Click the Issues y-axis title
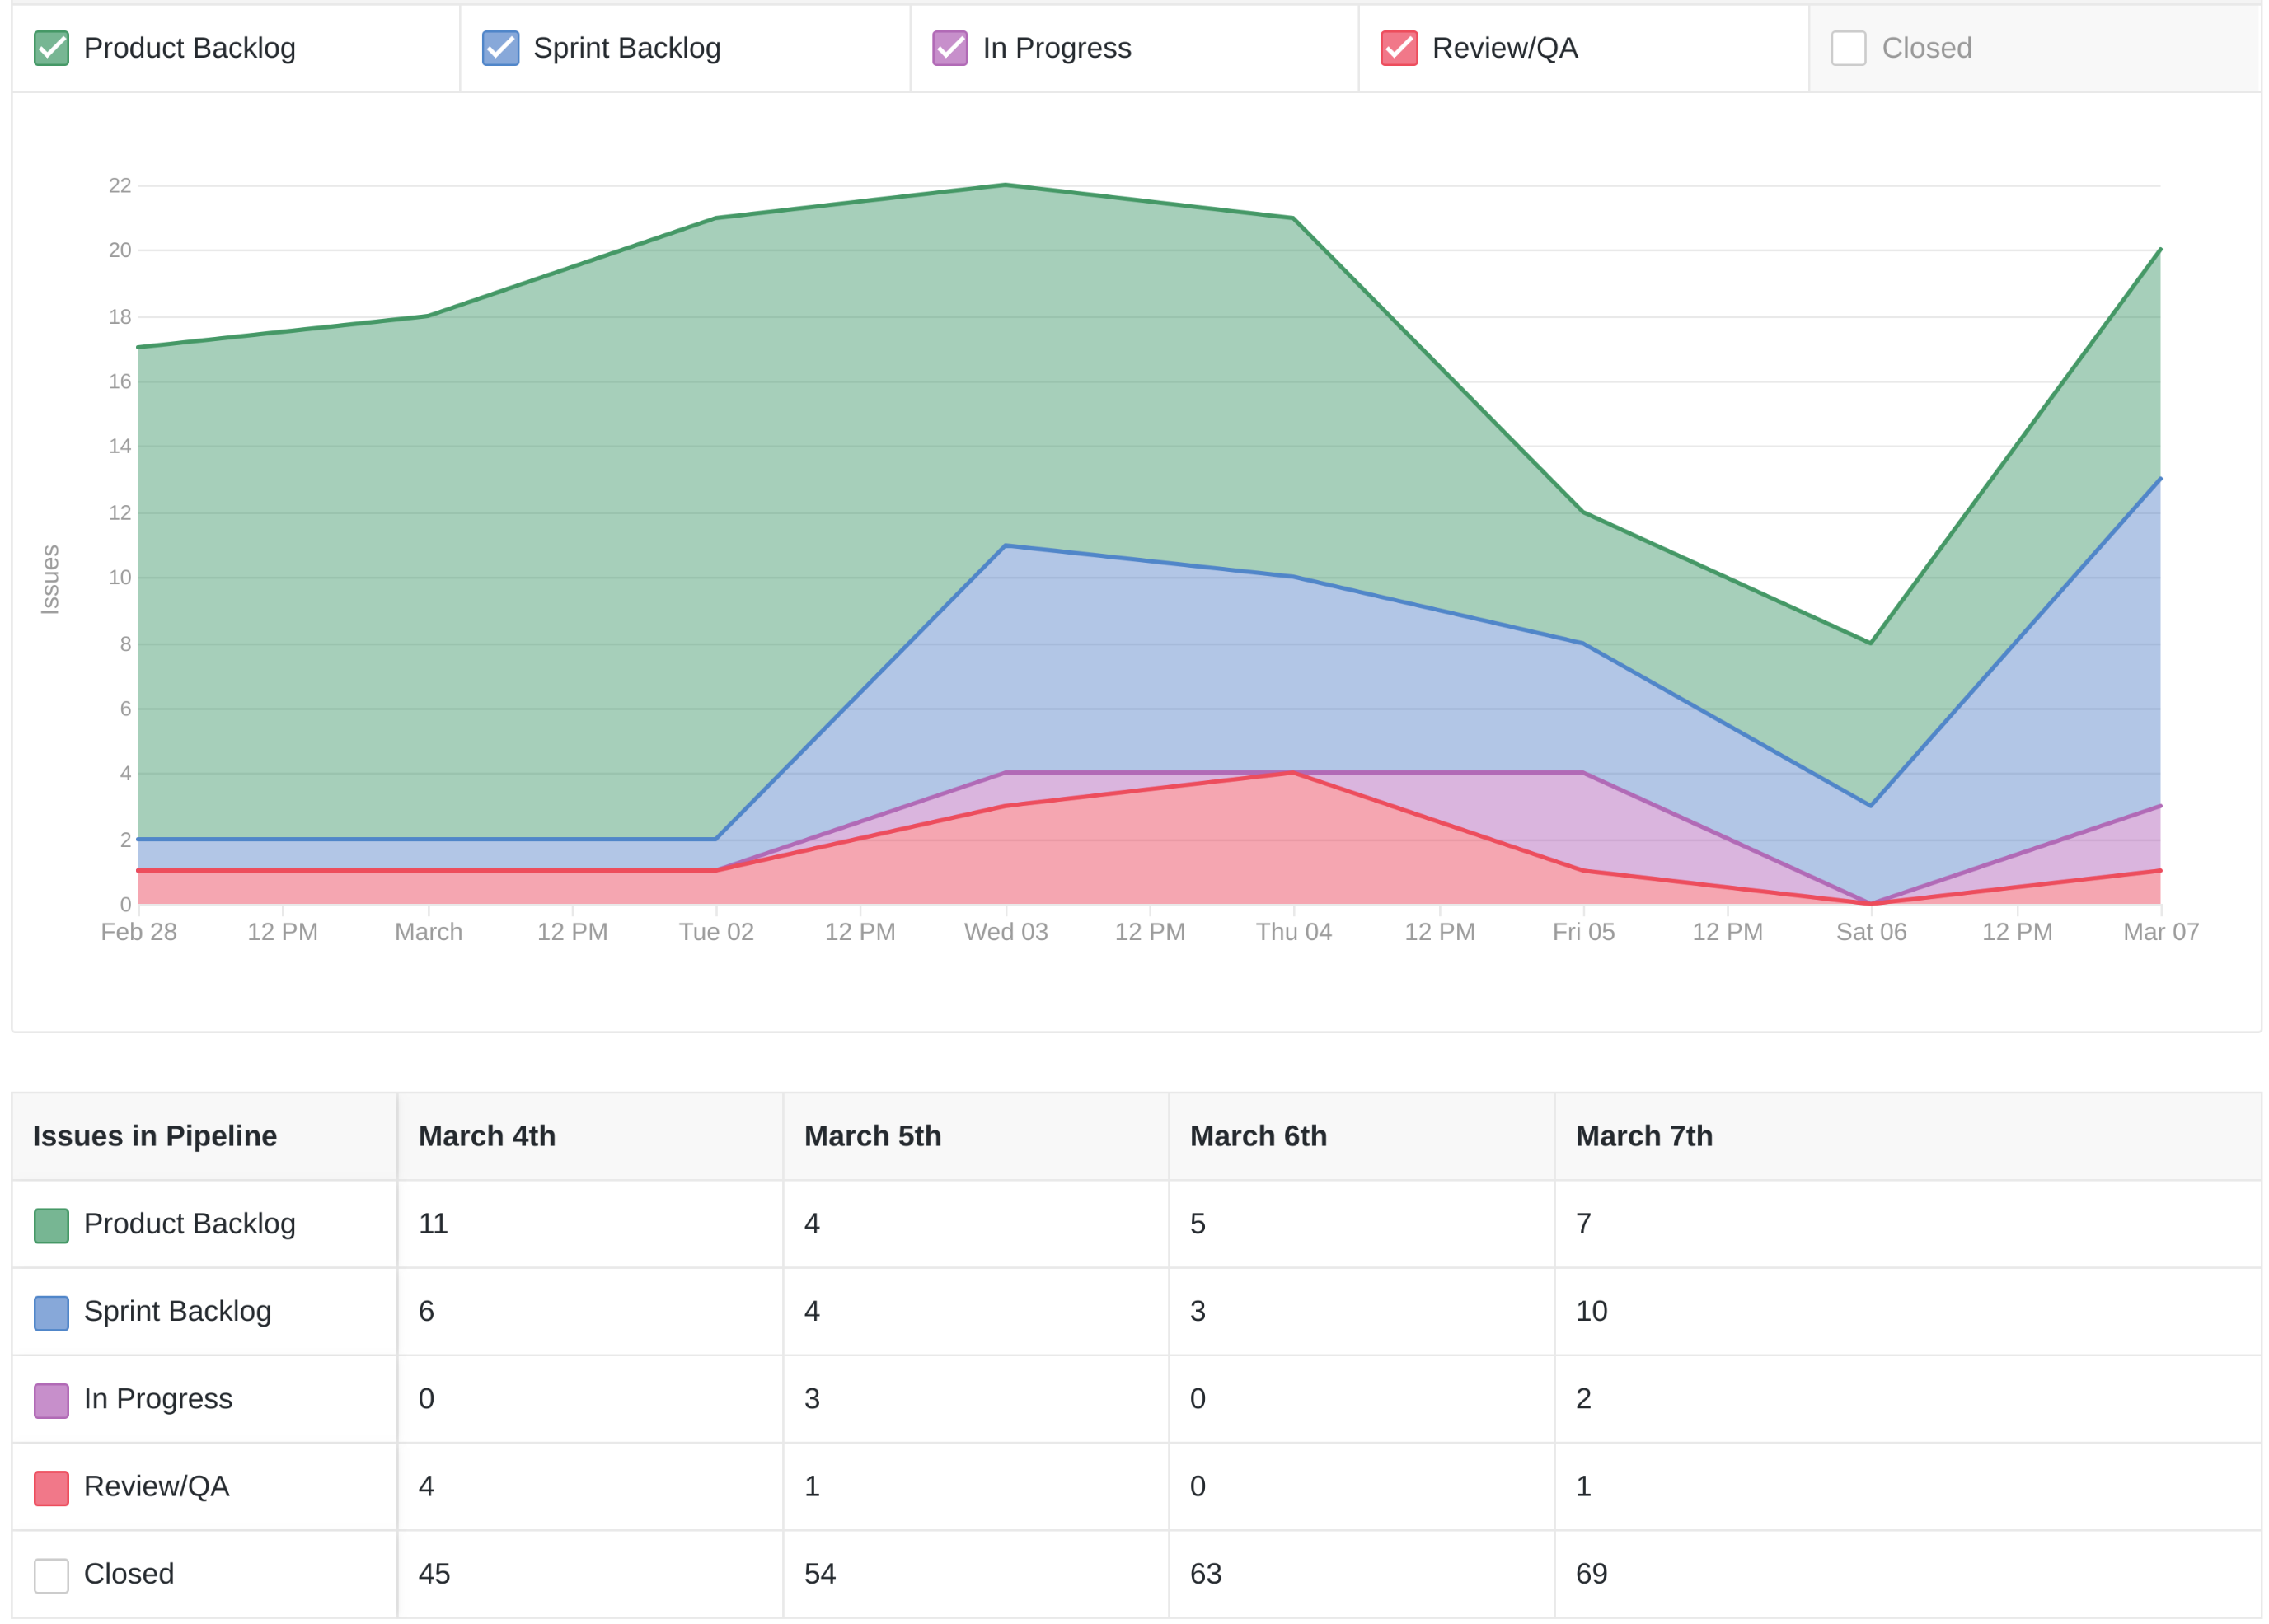This screenshot has height=1624, width=2269. (49, 578)
